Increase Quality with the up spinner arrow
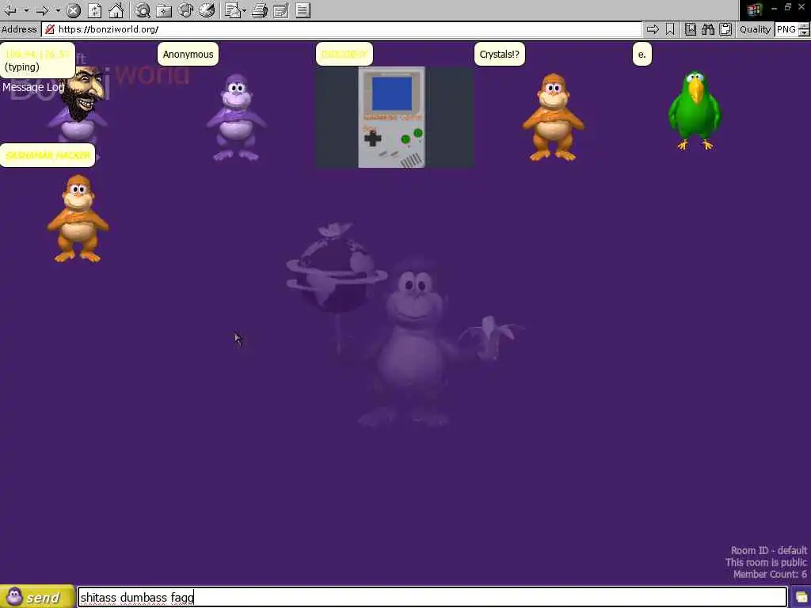Viewport: 811px width, 608px height. coord(804,26)
